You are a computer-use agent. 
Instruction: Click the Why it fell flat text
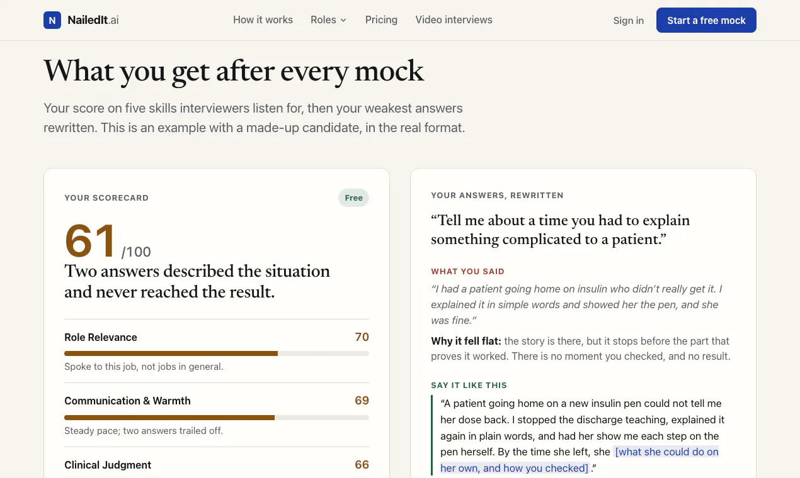coord(466,341)
